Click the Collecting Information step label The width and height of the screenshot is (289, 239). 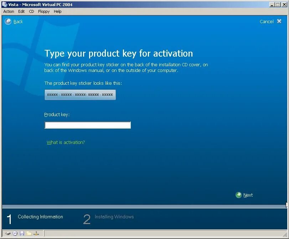[x=40, y=217]
